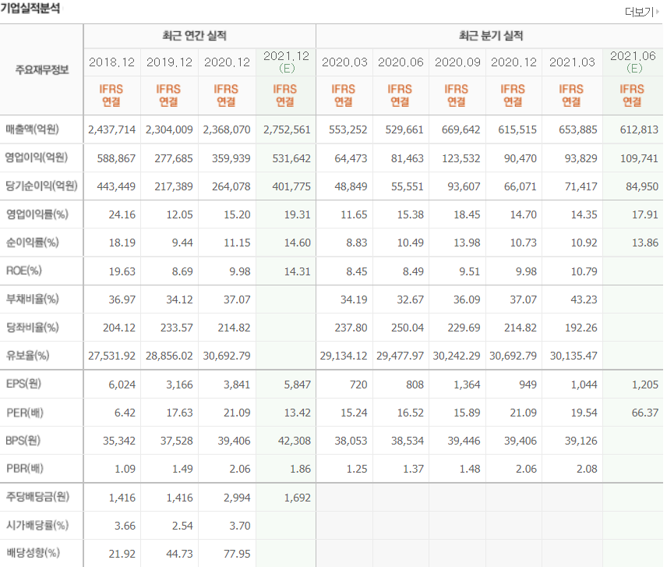Select the PER value 17.63

(179, 413)
